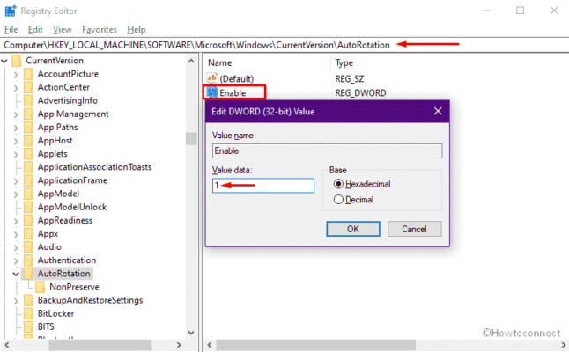This screenshot has width=569, height=352.
Task: Select the Decimal base option
Action: pyautogui.click(x=353, y=200)
